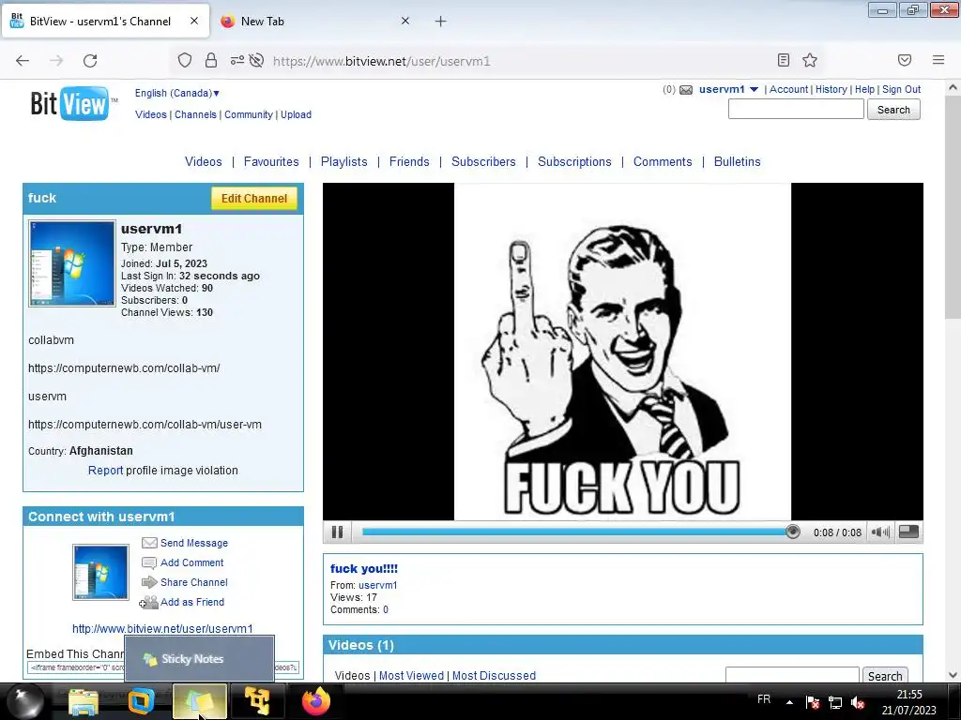Screen dimensions: 961x720
Task: Open the 'fuck you!!!!' video title link
Action: [364, 569]
